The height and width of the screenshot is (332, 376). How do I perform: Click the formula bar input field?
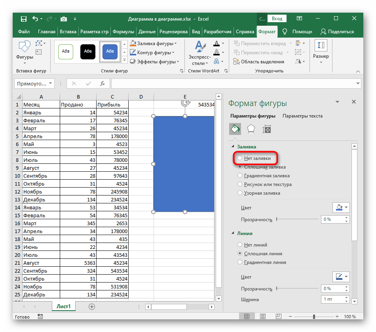[234, 83]
